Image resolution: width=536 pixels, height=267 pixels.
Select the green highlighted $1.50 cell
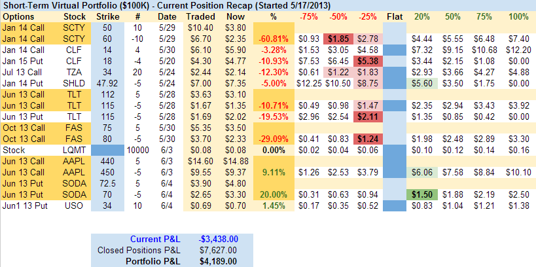pyautogui.click(x=420, y=195)
